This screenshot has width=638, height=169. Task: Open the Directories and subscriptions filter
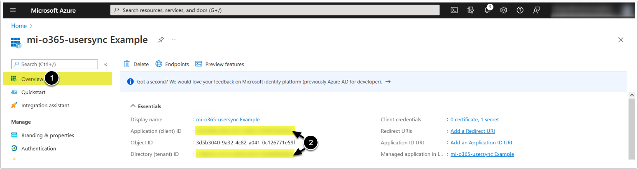[x=471, y=10]
